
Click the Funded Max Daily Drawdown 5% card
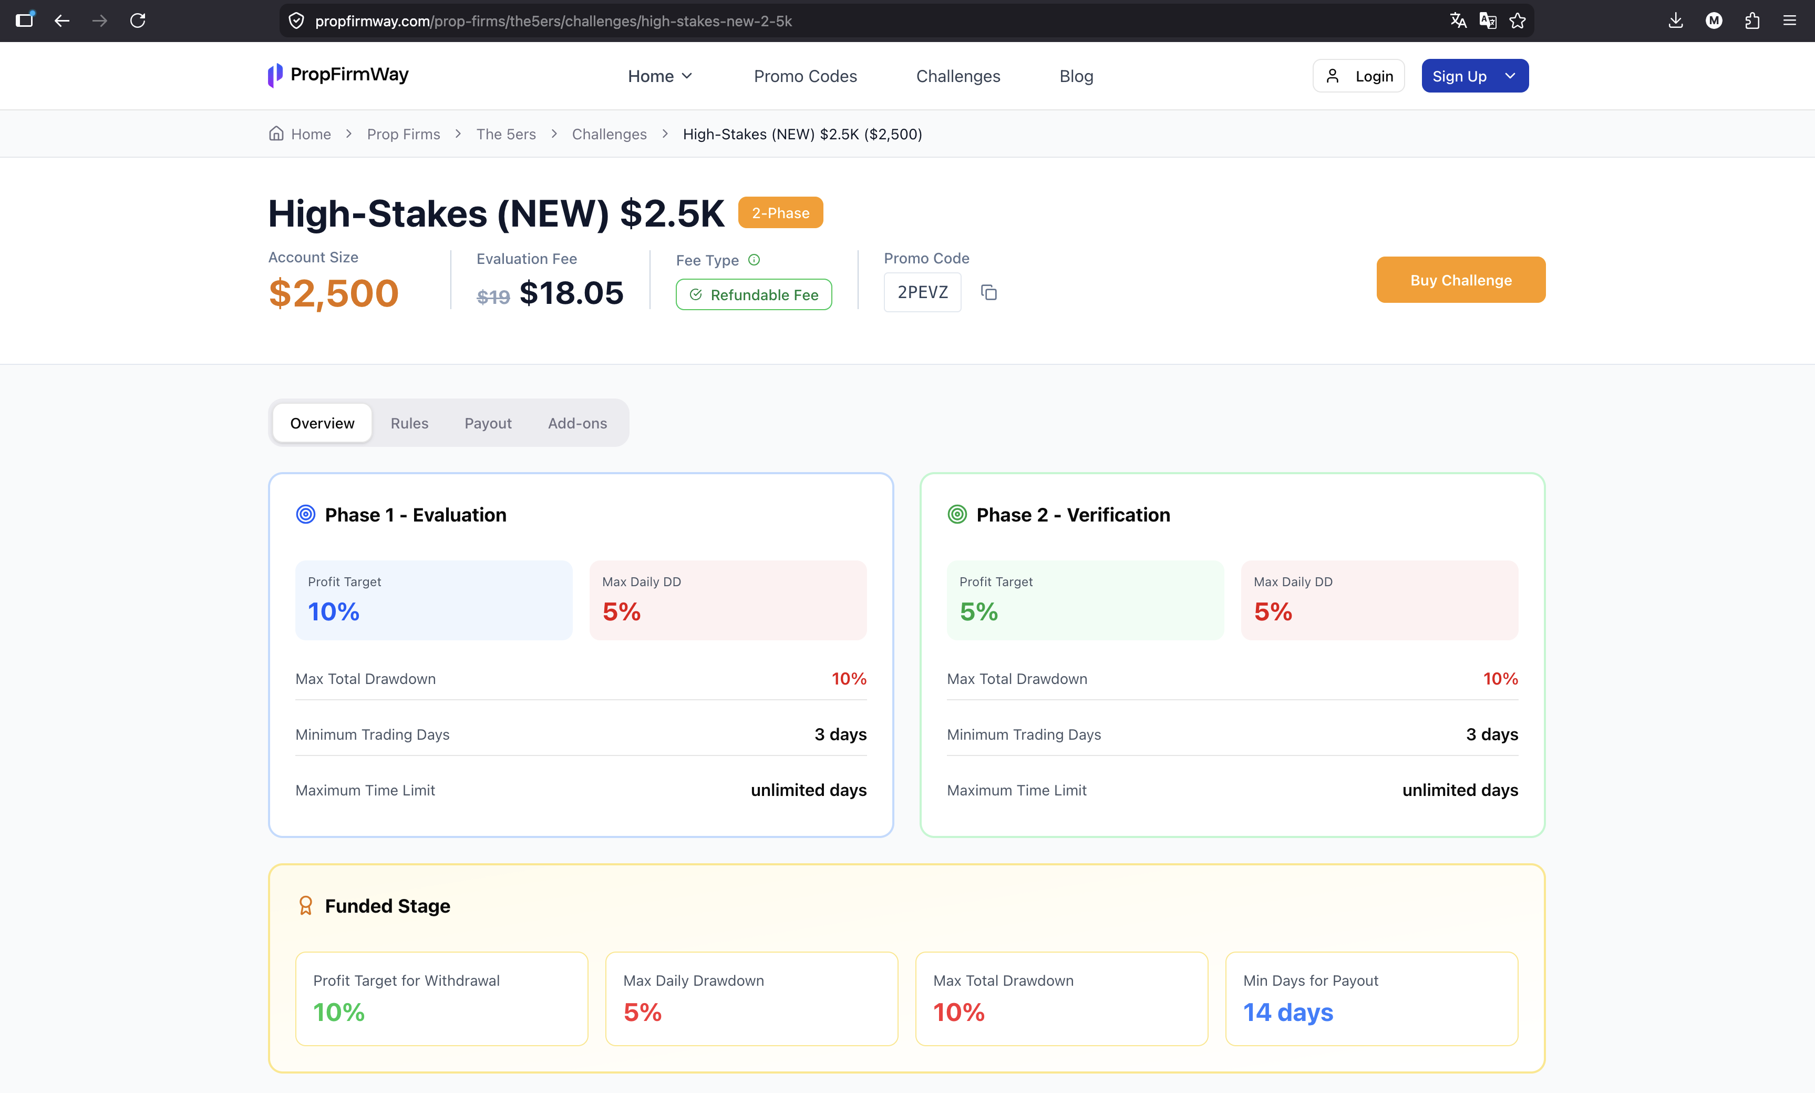pos(751,999)
